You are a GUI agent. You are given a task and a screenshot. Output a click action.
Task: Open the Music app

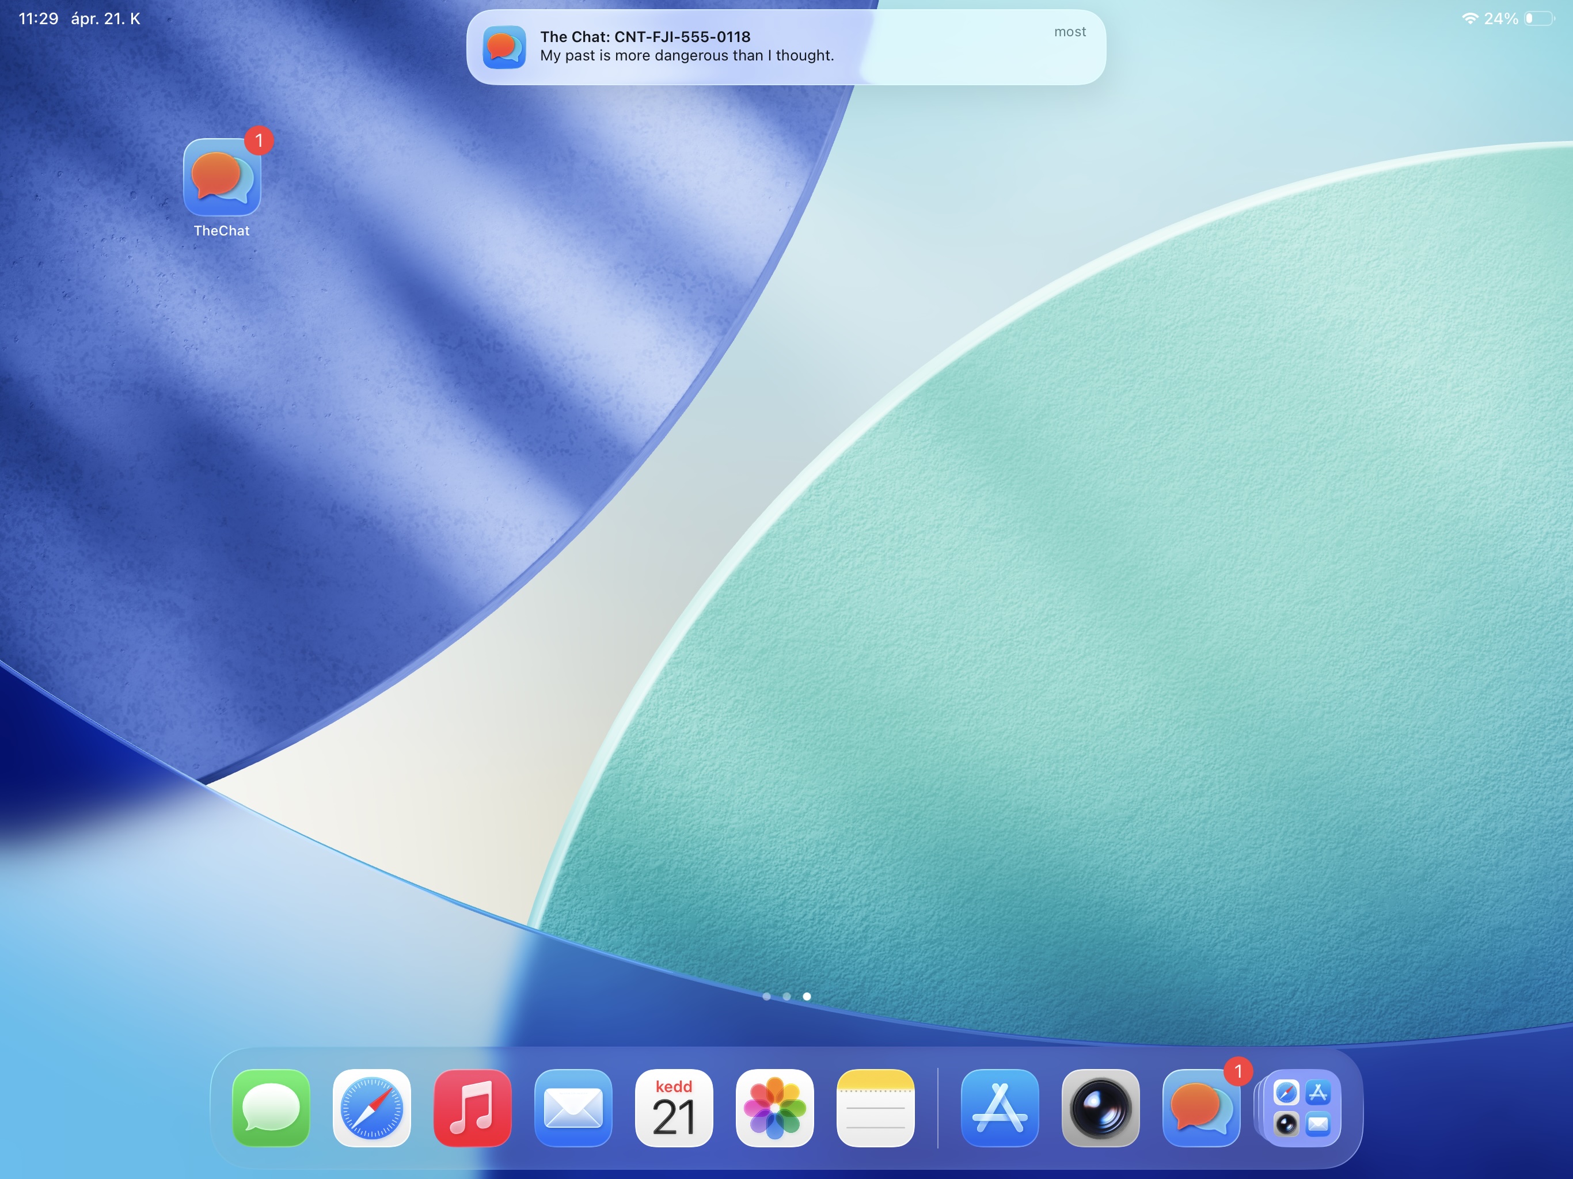point(473,1108)
